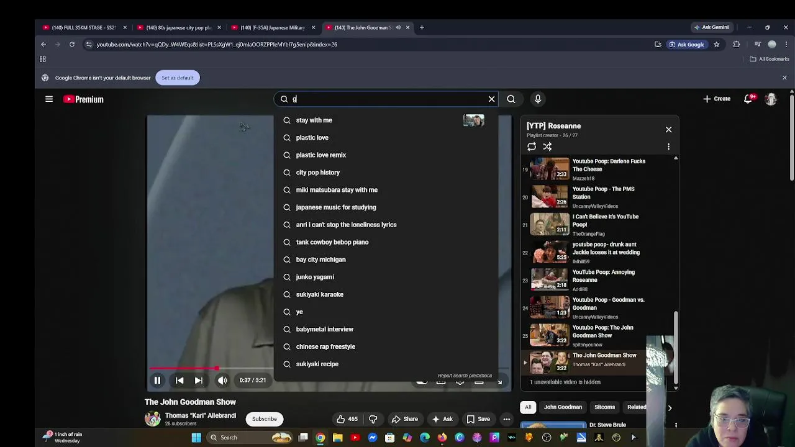Skip to next playlist video
The image size is (795, 447).
pyautogui.click(x=199, y=381)
